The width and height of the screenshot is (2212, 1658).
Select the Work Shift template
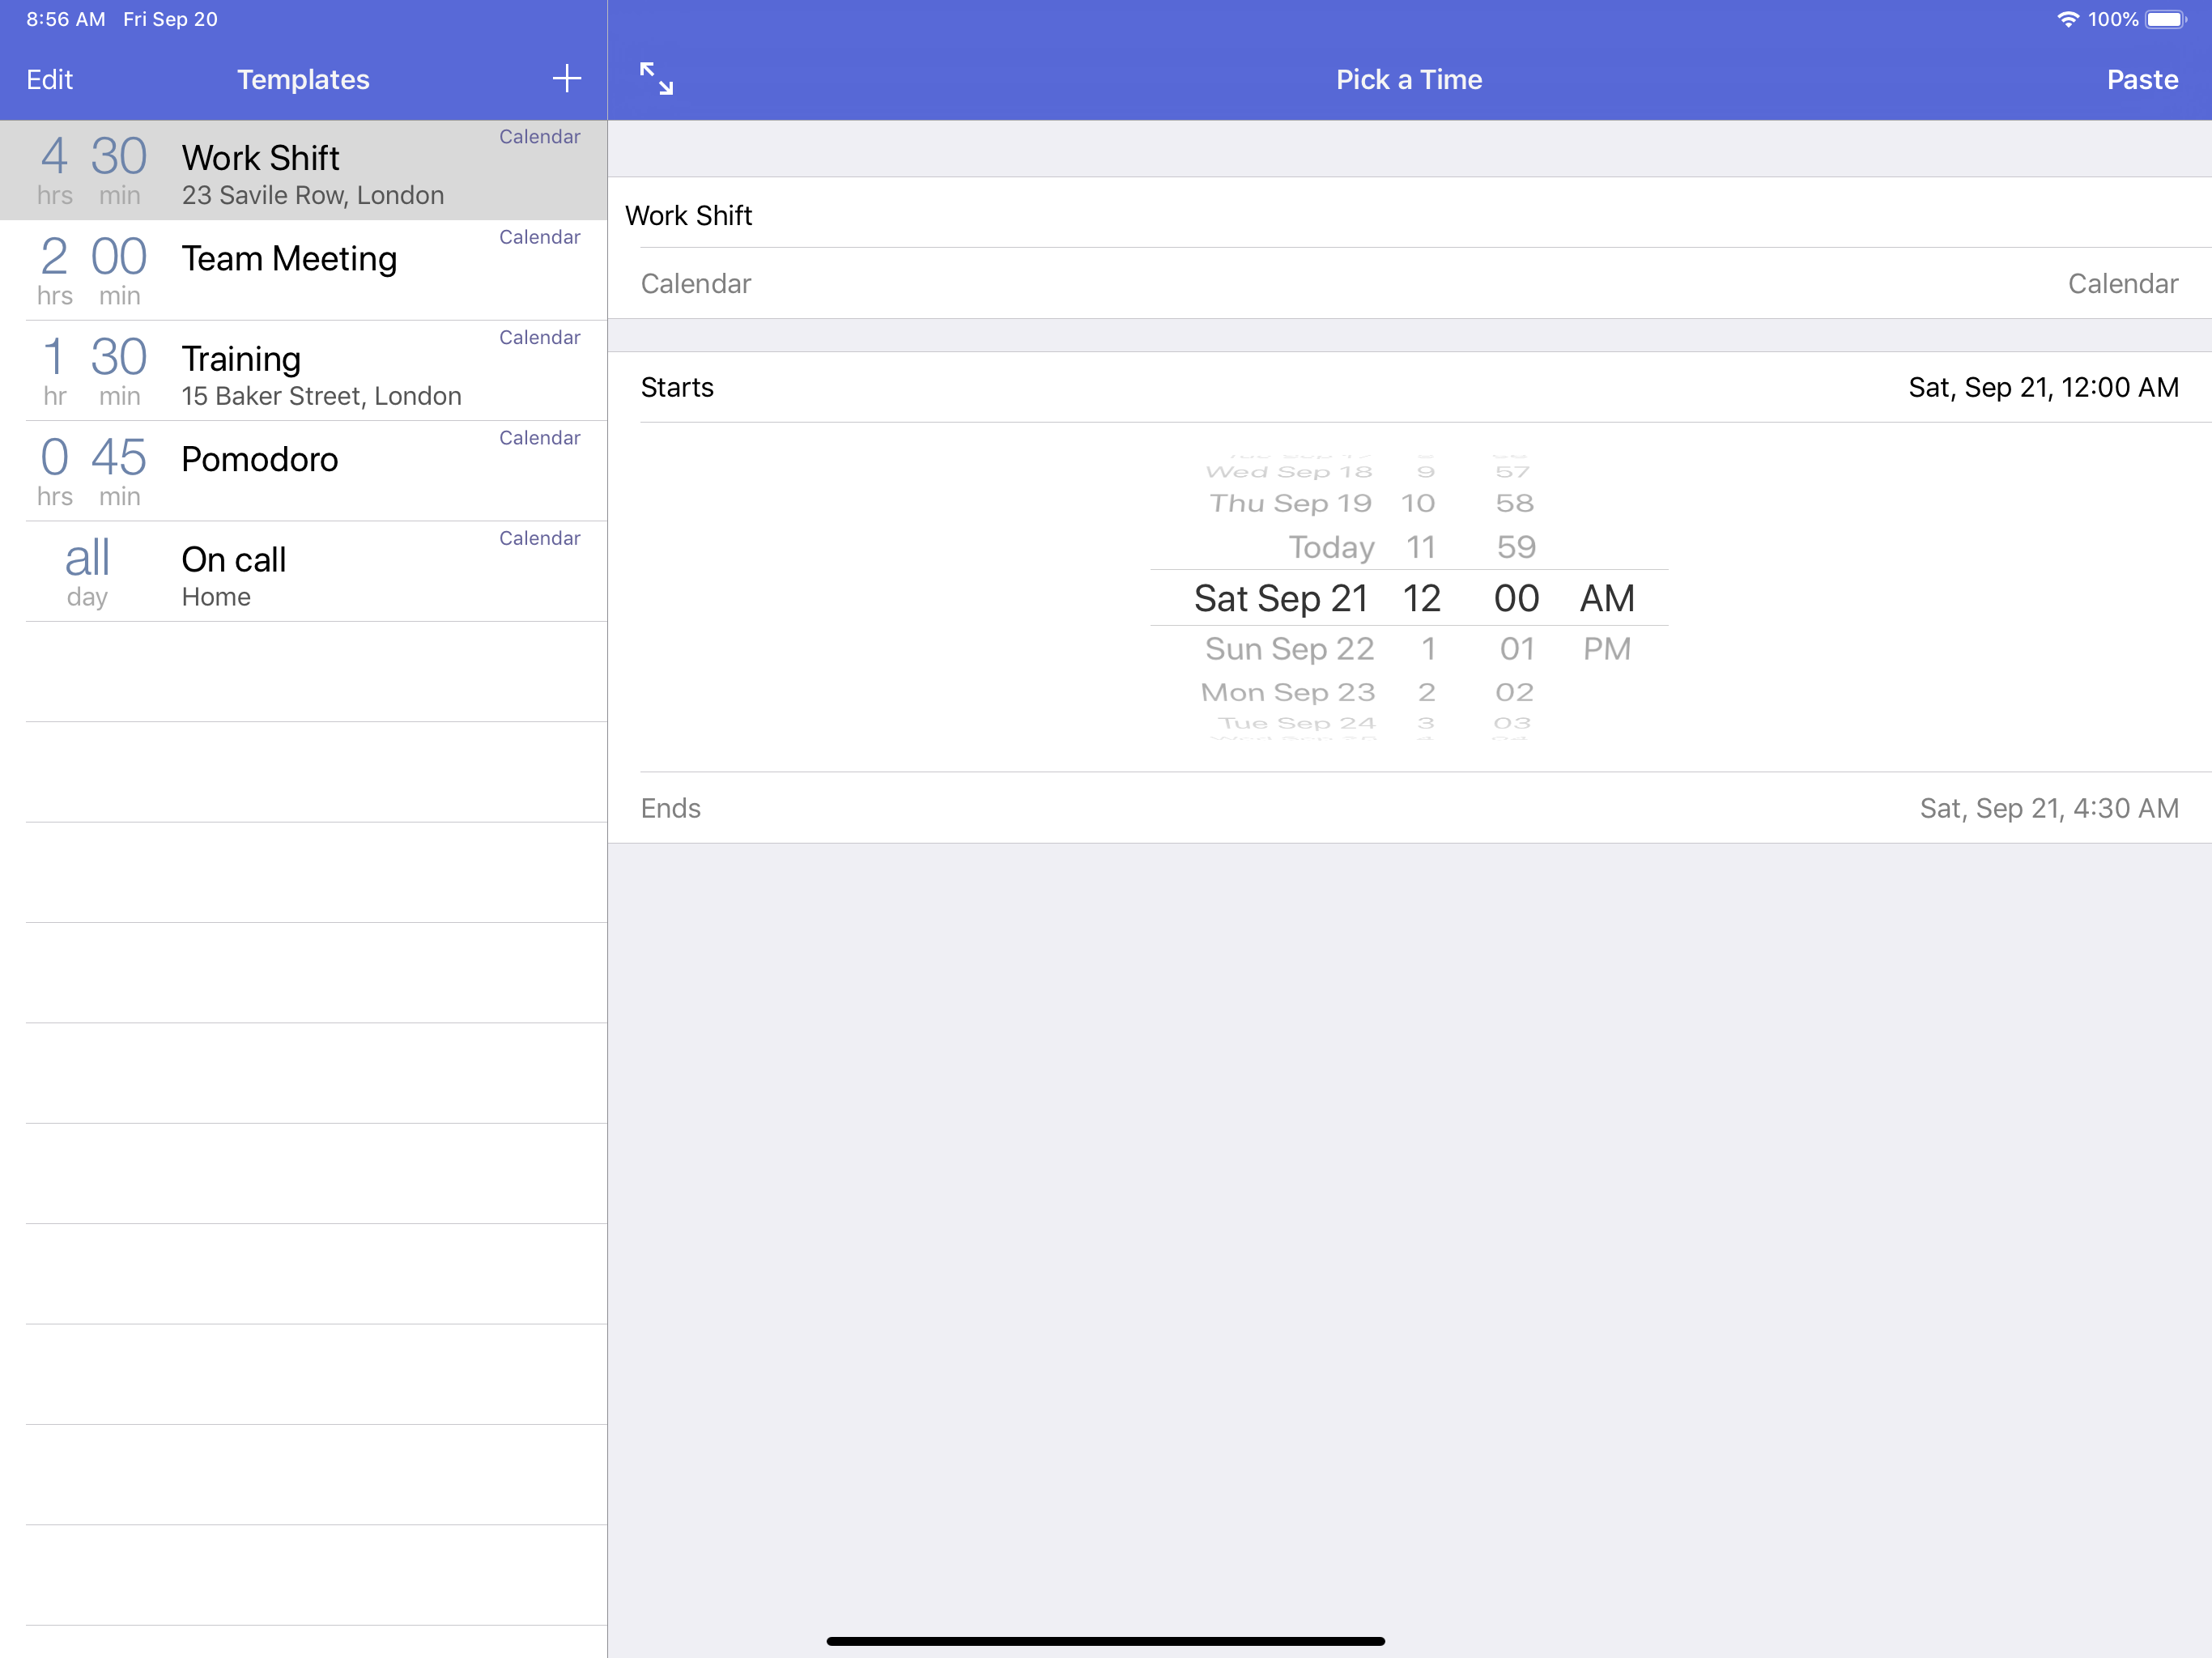303,171
